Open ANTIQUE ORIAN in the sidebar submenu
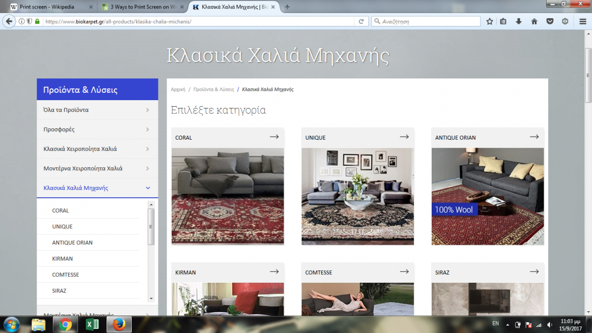This screenshot has height=333, width=592. point(73,243)
